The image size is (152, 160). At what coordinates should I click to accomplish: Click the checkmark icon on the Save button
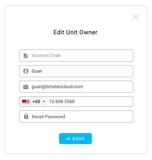coord(68,139)
